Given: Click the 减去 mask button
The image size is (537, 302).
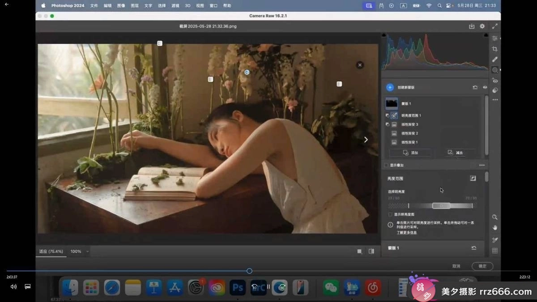Looking at the screenshot, I should [x=455, y=153].
